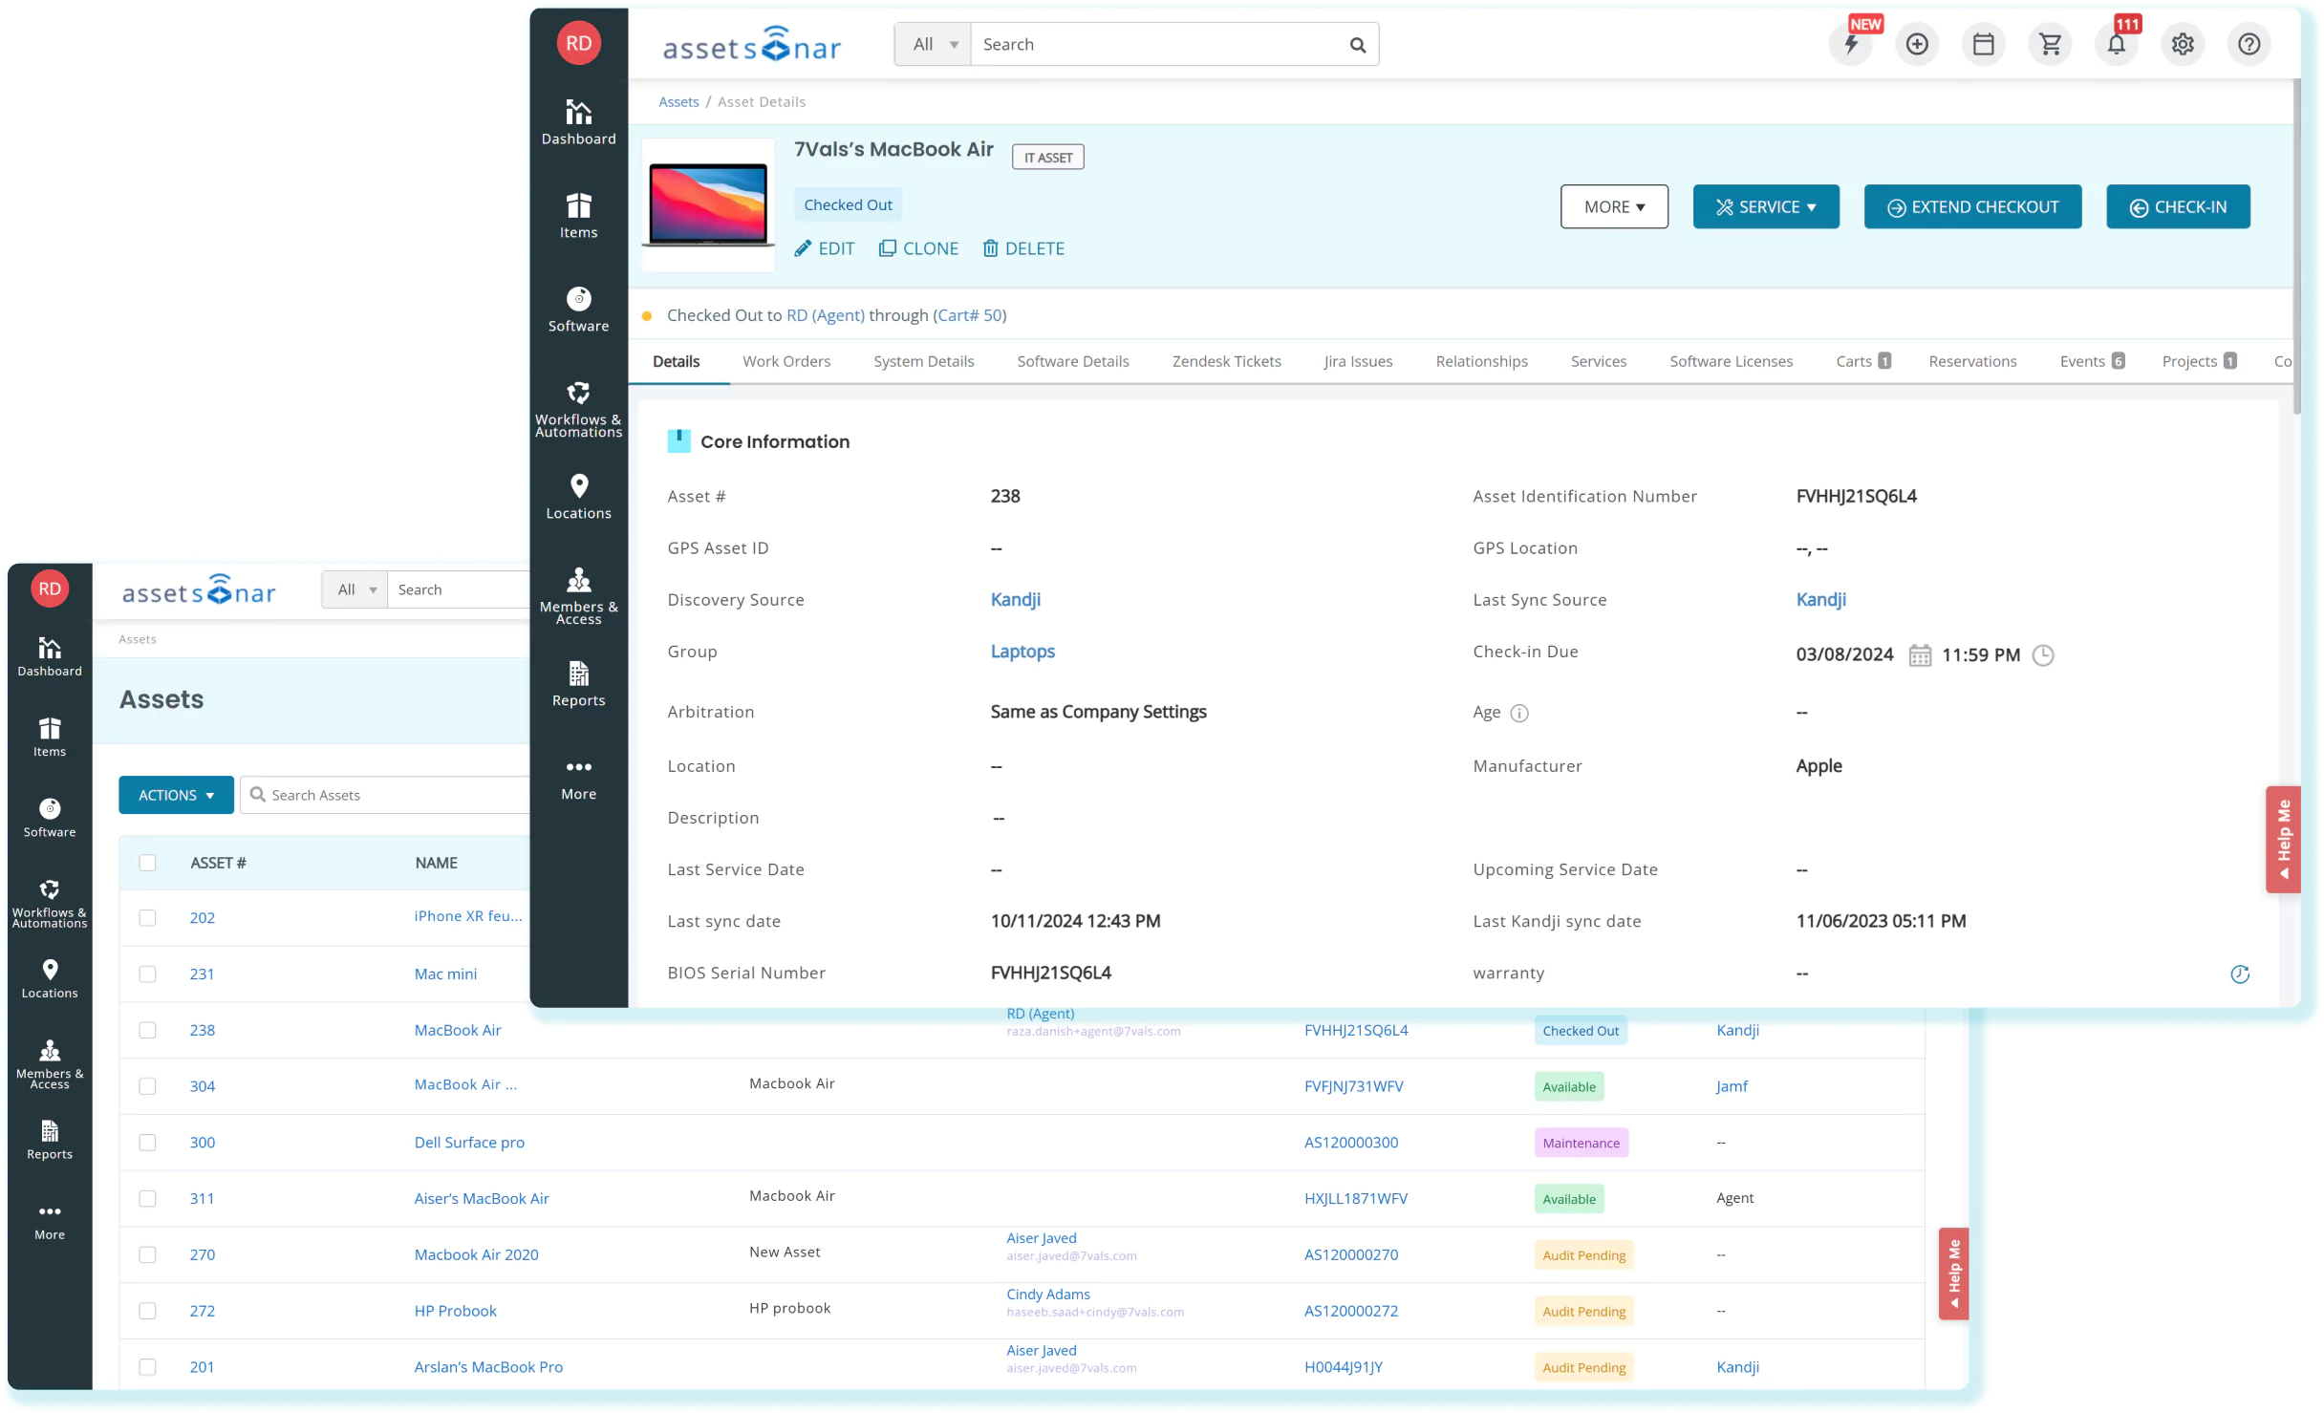Viewport: 2324px width, 1413px height.
Task: Open the calendar icon in top bar
Action: pos(1984,44)
